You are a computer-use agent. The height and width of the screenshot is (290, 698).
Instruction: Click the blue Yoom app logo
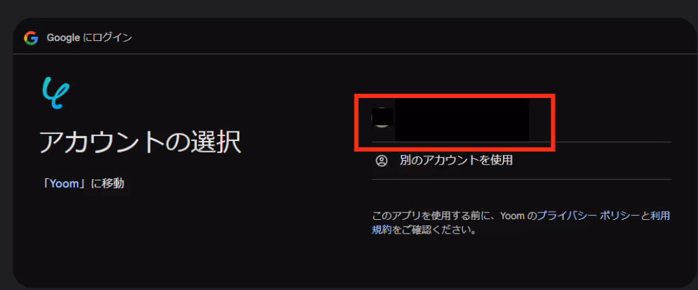coord(56,93)
